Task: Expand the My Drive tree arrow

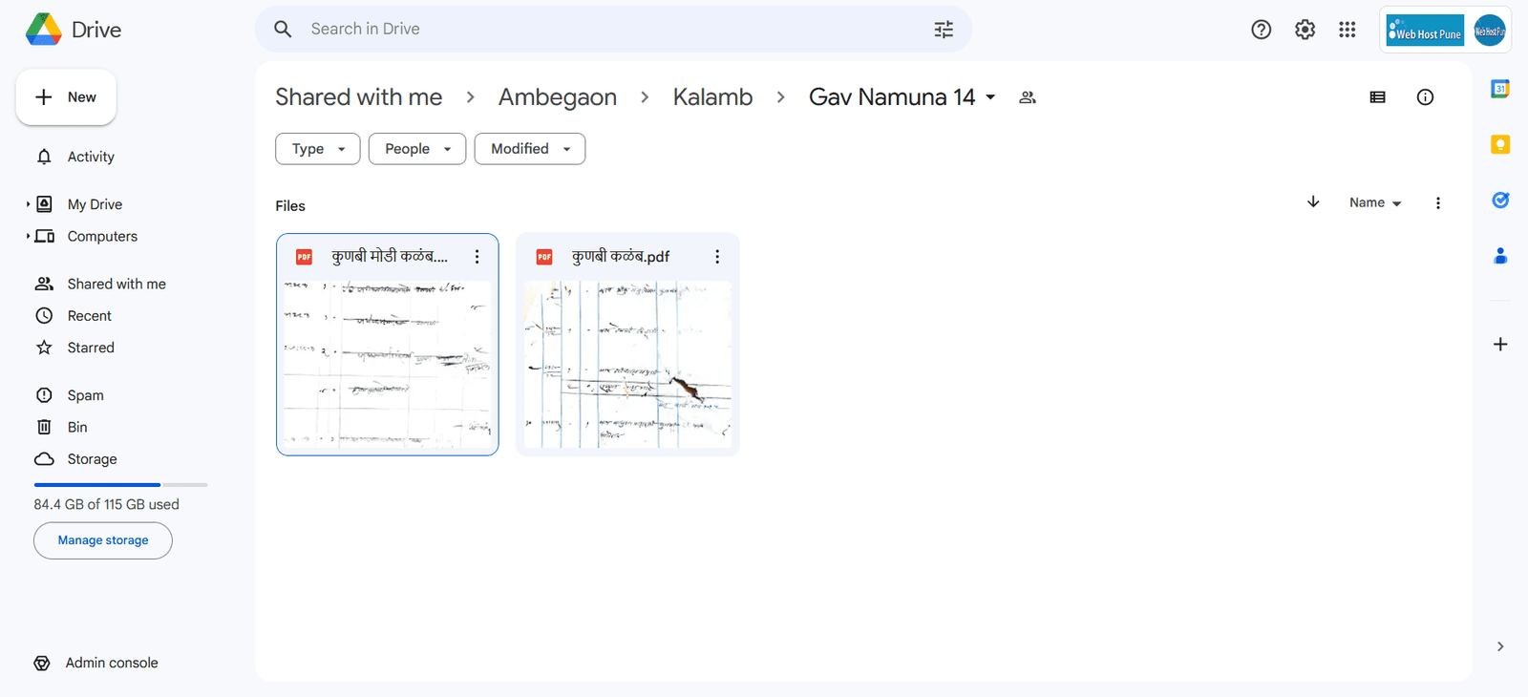Action: 28,204
